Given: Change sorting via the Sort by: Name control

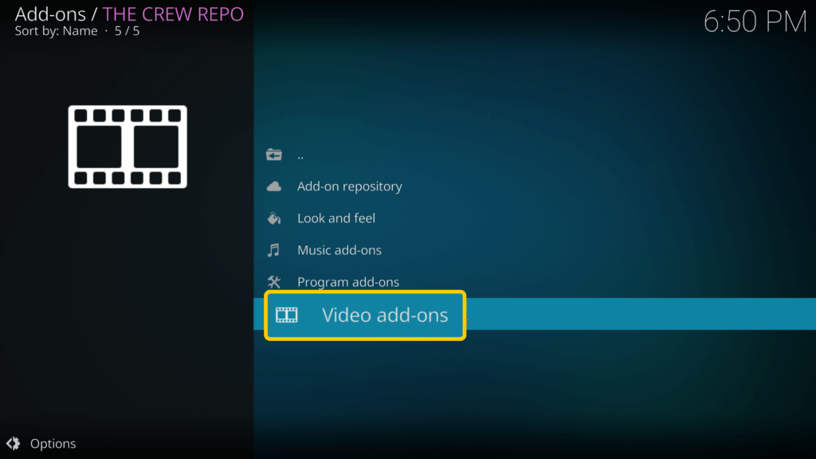Looking at the screenshot, I should point(56,30).
